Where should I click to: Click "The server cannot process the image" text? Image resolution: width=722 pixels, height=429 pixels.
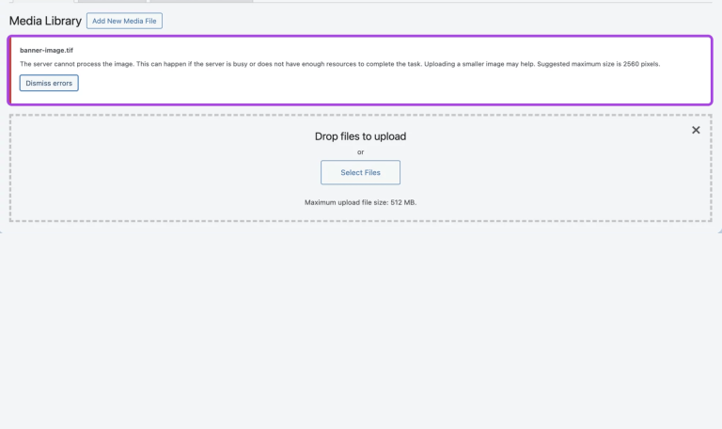coord(75,64)
